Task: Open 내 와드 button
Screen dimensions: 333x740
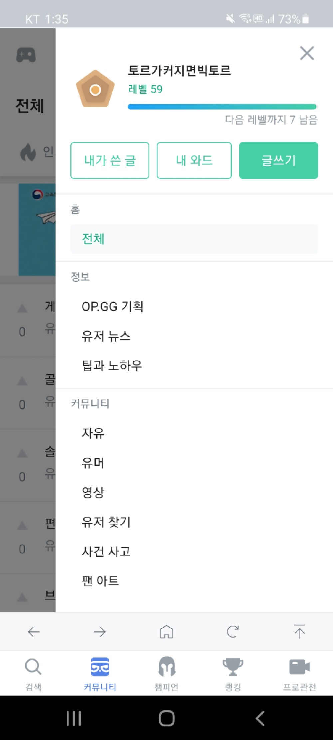Action: [x=194, y=160]
